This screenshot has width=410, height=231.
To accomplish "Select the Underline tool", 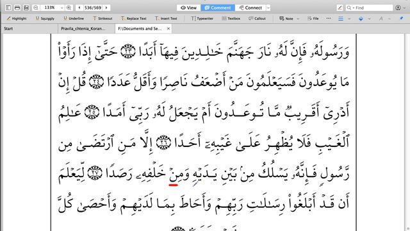I will click(x=74, y=19).
